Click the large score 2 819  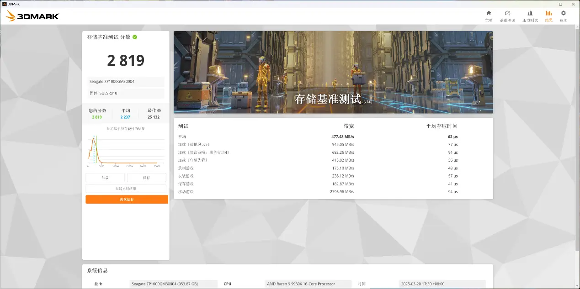pyautogui.click(x=126, y=60)
